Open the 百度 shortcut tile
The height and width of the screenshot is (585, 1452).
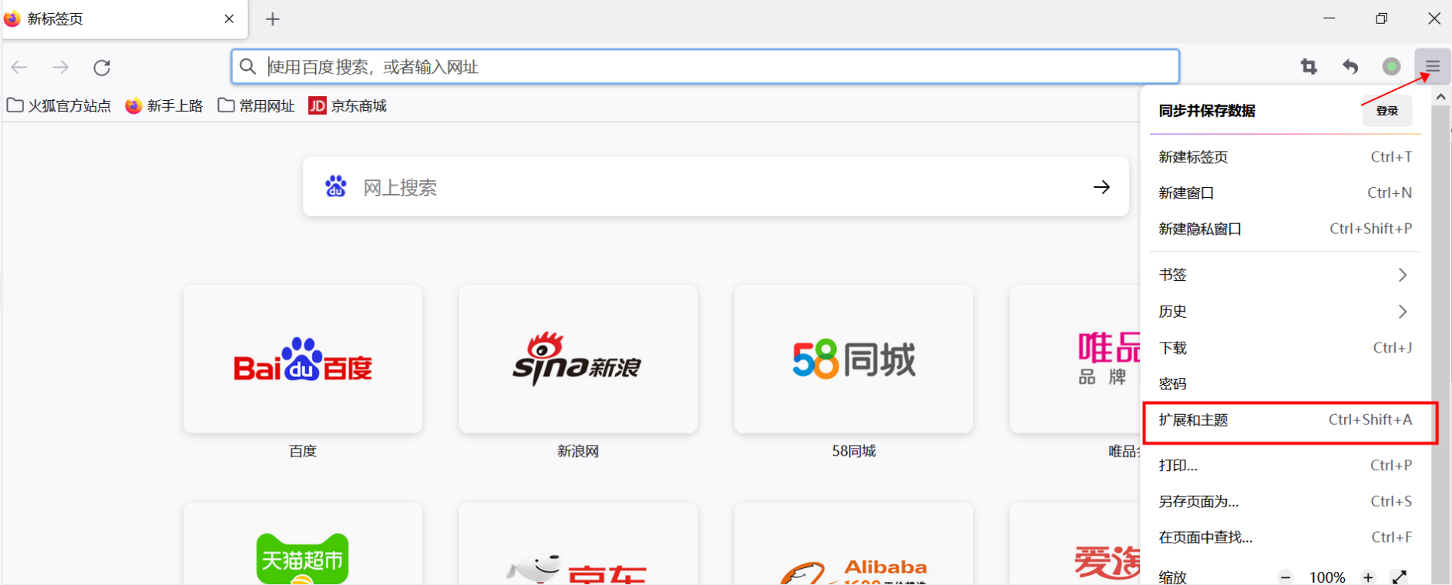(x=303, y=359)
